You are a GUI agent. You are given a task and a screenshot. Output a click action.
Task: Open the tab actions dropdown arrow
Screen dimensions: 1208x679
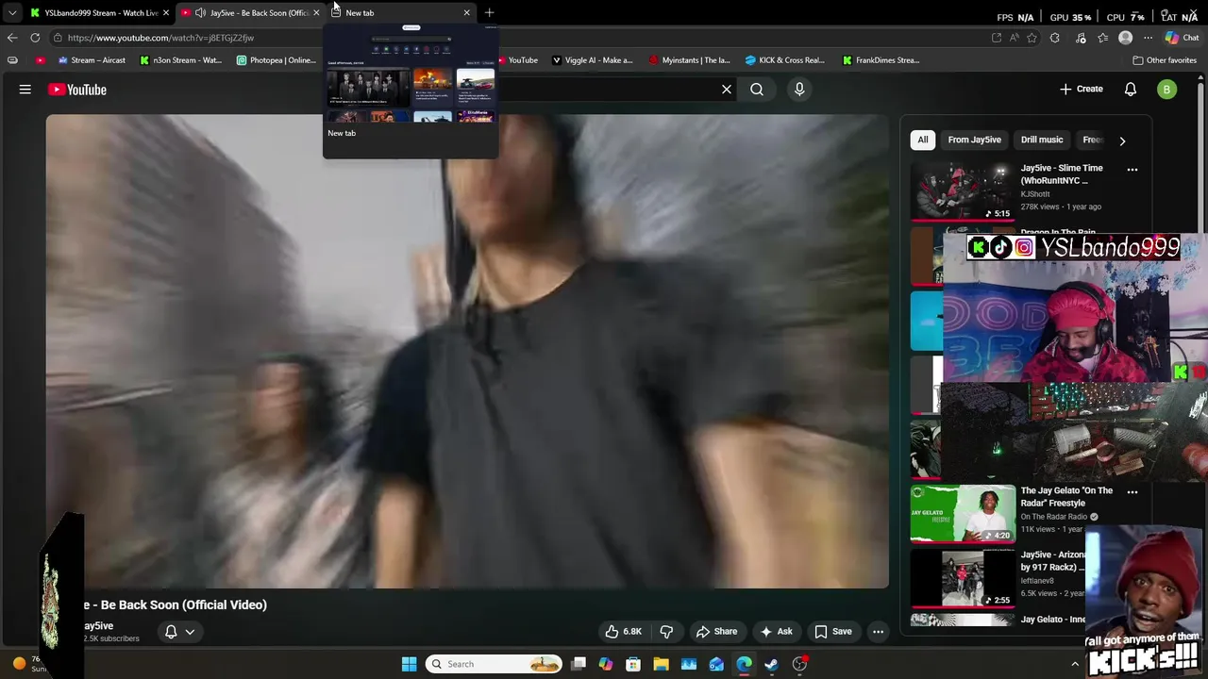click(x=12, y=12)
